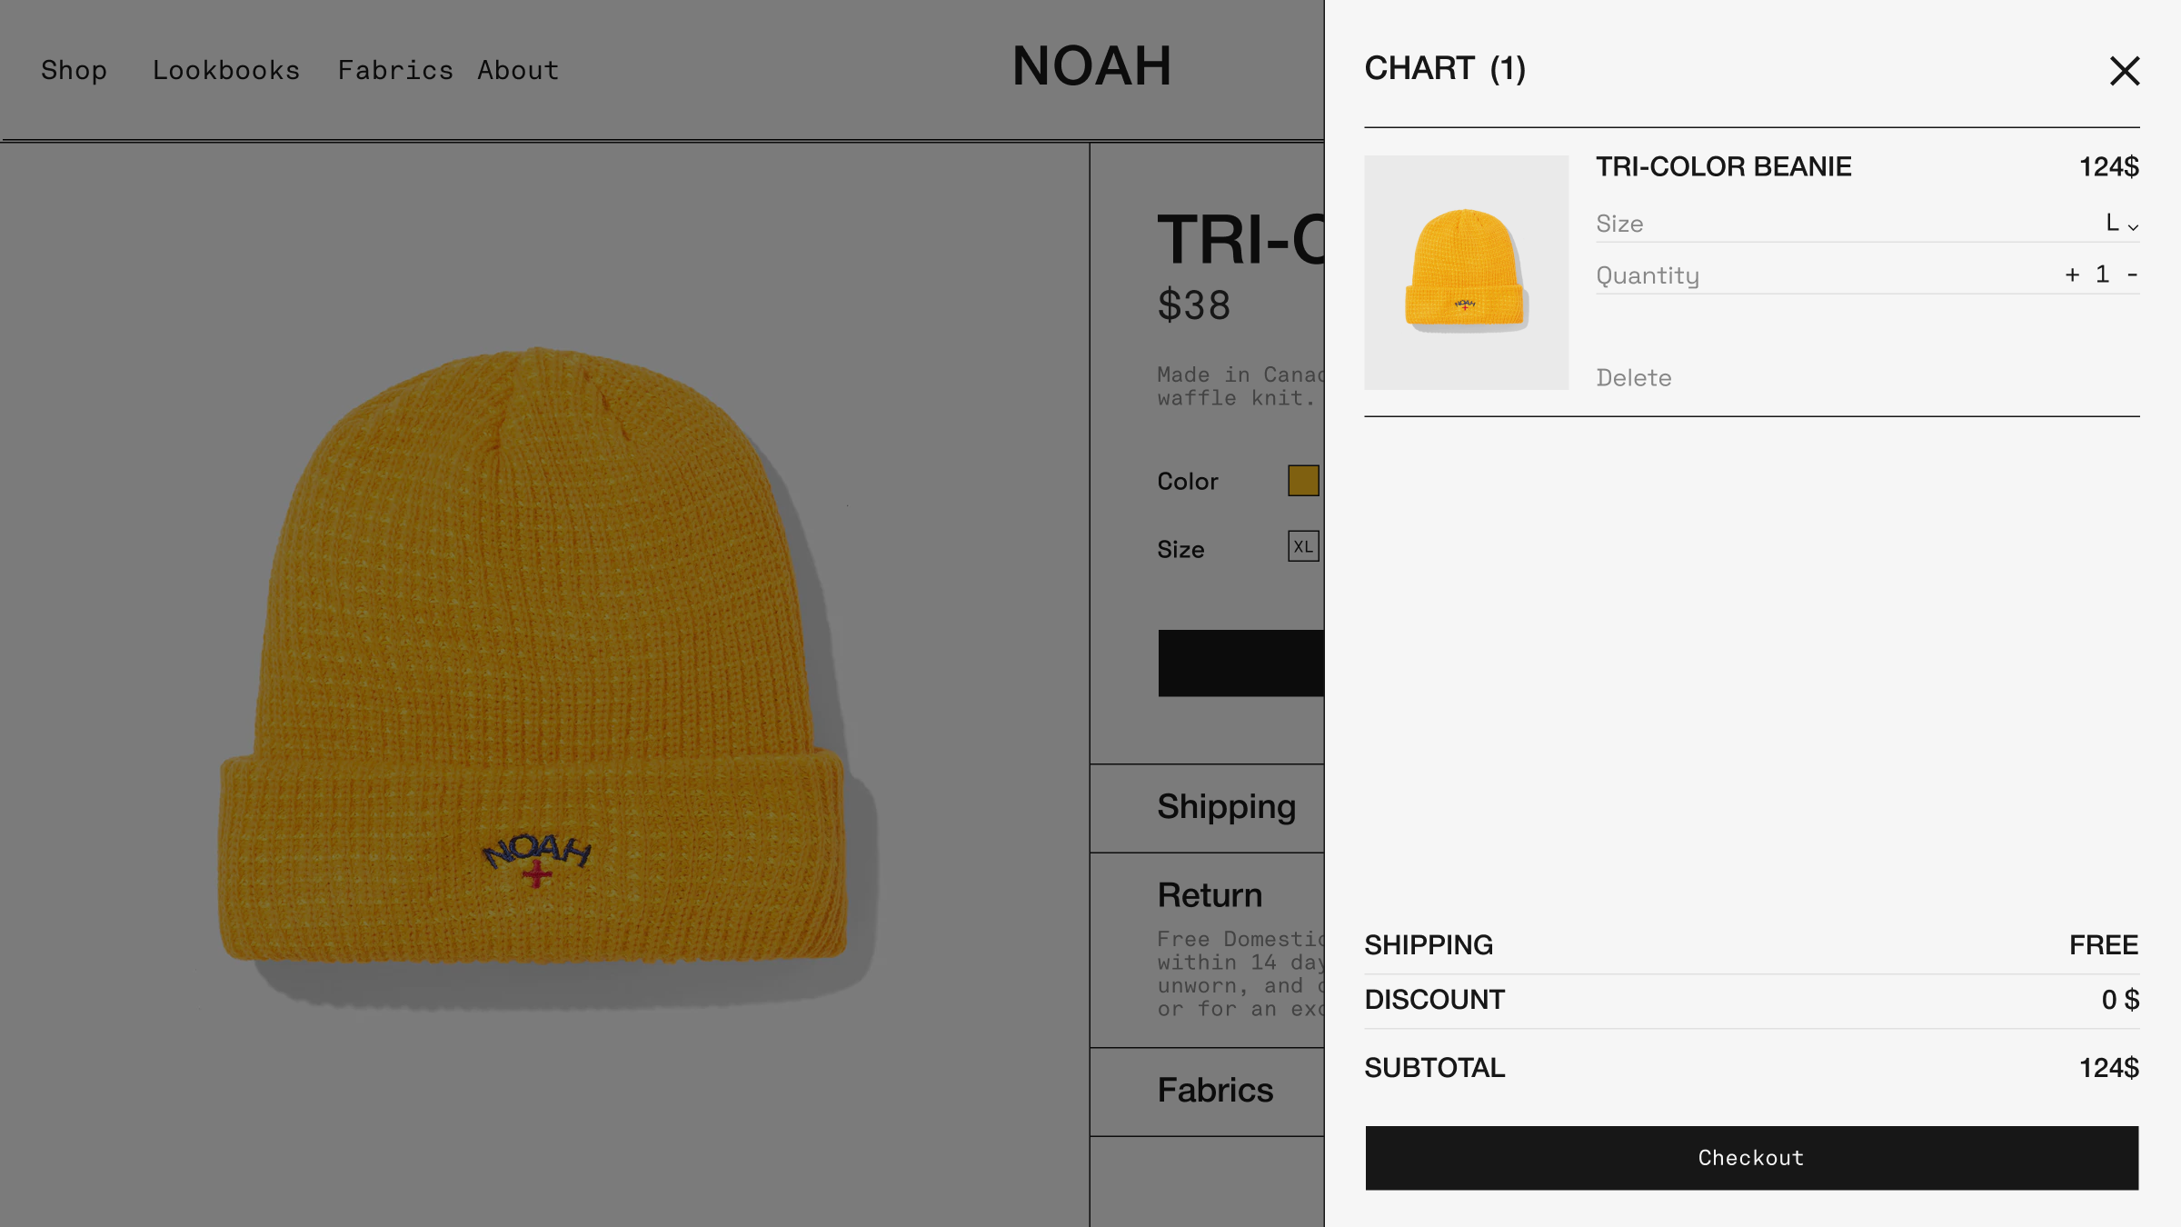Open the About page in the navigation

pos(518,70)
